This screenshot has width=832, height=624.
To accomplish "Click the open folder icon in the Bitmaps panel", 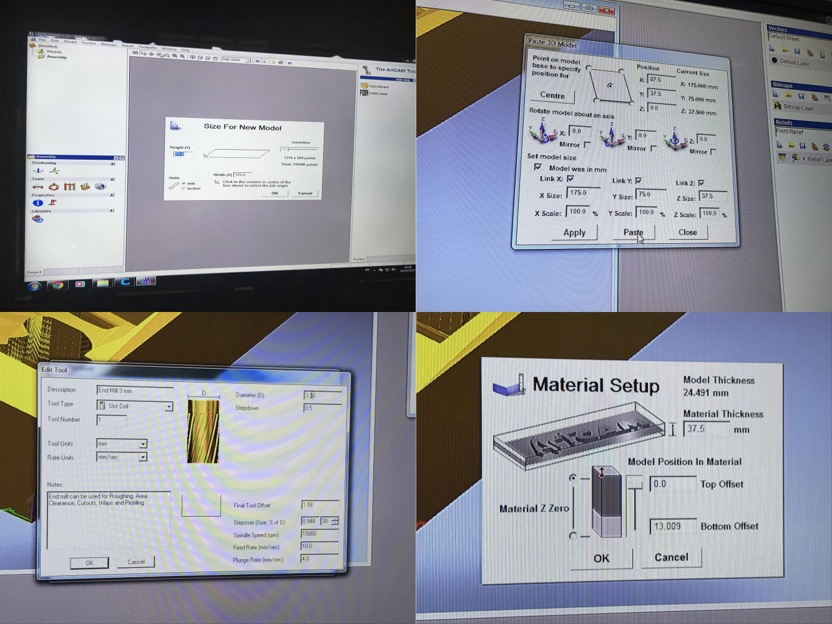I will pyautogui.click(x=788, y=95).
